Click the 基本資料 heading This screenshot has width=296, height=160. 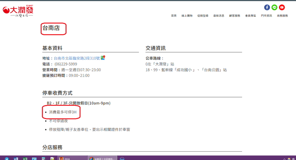(x=52, y=48)
